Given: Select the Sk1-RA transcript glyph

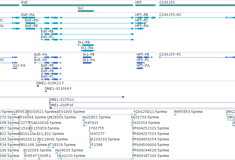Looking at the screenshot, I should tap(88, 51).
